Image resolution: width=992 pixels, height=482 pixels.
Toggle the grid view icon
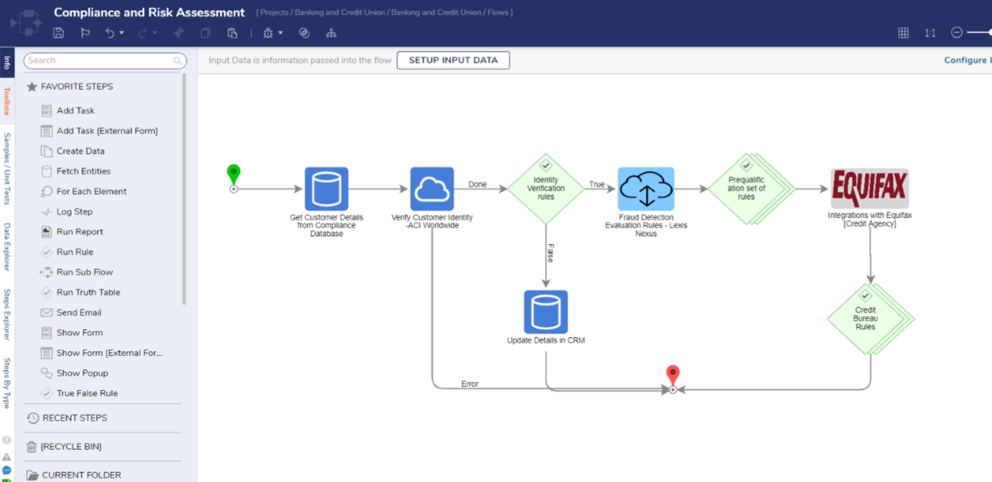[903, 33]
